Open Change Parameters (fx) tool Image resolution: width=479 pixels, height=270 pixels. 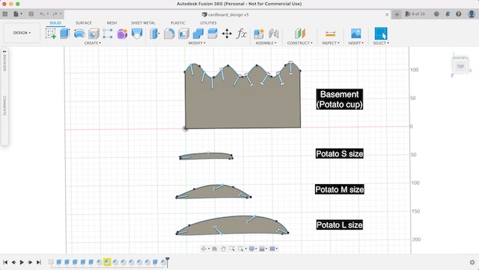coord(241,34)
